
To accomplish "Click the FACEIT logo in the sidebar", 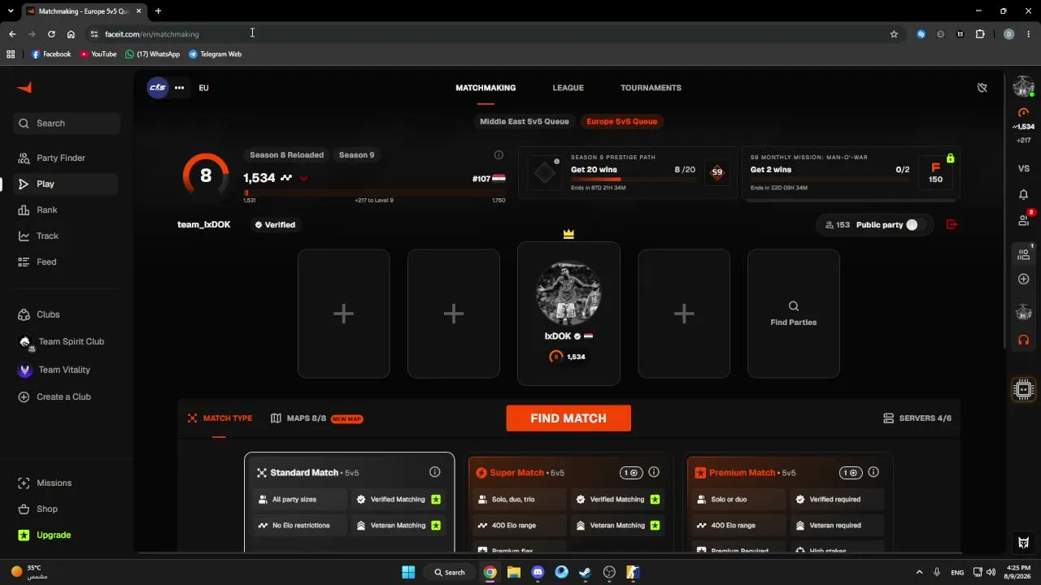I will coord(24,88).
